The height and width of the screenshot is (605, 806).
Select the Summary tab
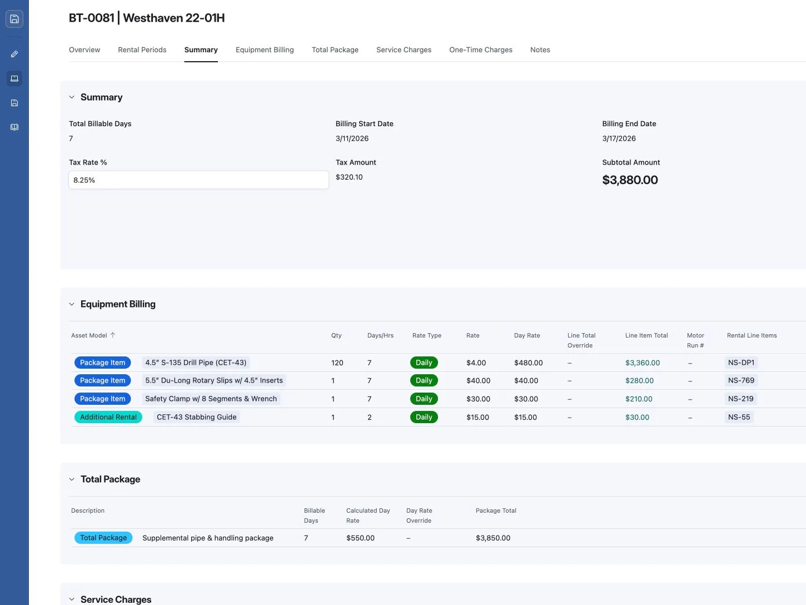201,50
